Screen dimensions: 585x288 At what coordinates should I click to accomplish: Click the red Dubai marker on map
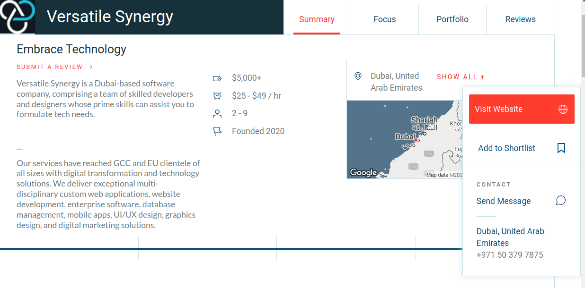coord(416,140)
